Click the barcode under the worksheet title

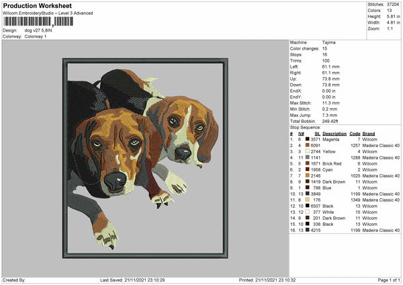(x=38, y=22)
